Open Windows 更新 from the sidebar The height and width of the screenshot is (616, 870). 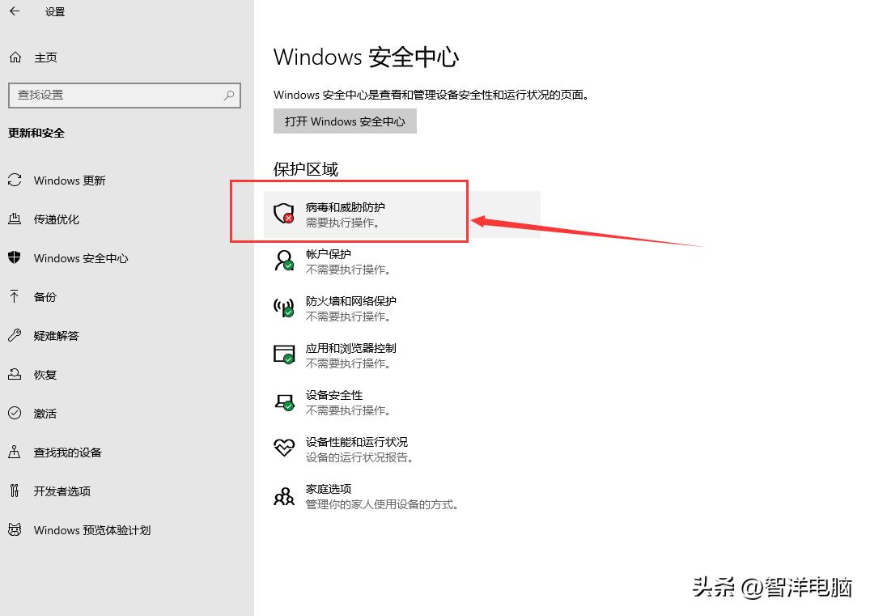click(x=69, y=181)
